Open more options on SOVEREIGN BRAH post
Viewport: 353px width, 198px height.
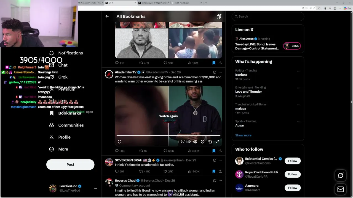click(x=220, y=160)
